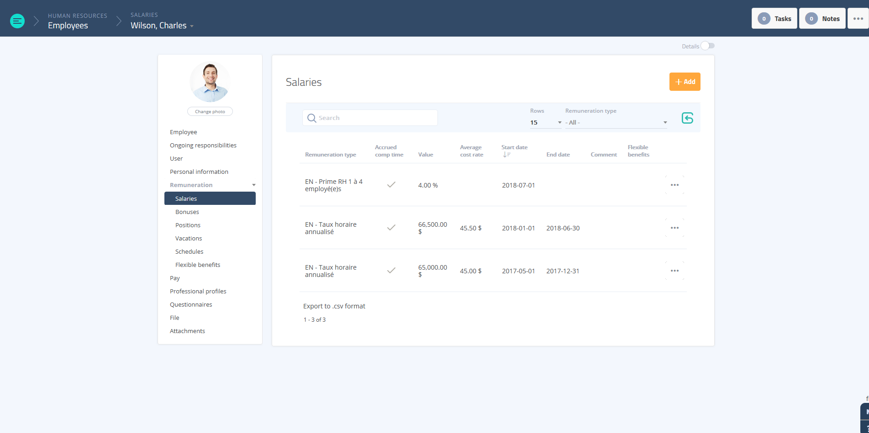Click Export to .csv format link
The image size is (869, 433).
334,306
